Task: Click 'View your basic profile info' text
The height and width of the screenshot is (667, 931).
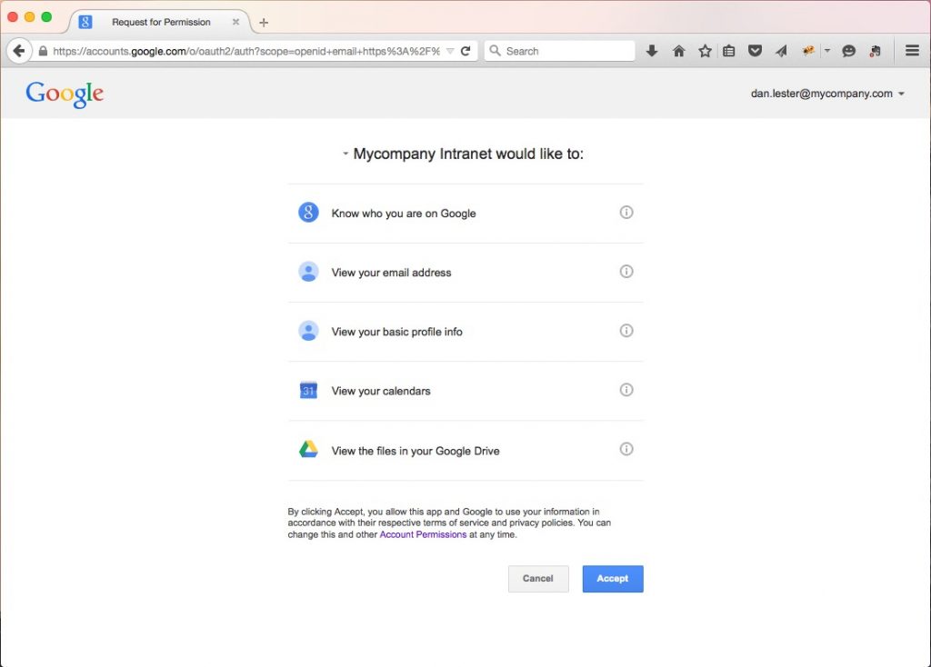Action: (396, 333)
